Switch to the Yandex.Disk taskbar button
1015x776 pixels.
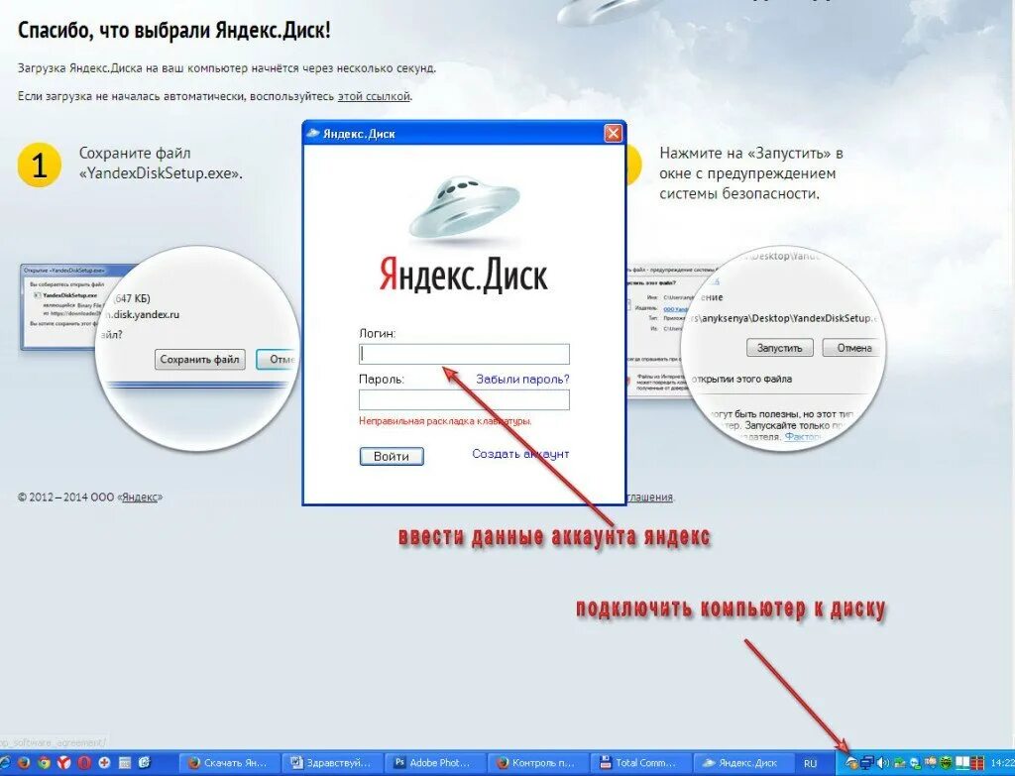pos(741,762)
